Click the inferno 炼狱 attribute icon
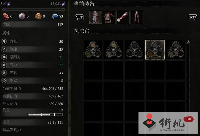 (4, 81)
